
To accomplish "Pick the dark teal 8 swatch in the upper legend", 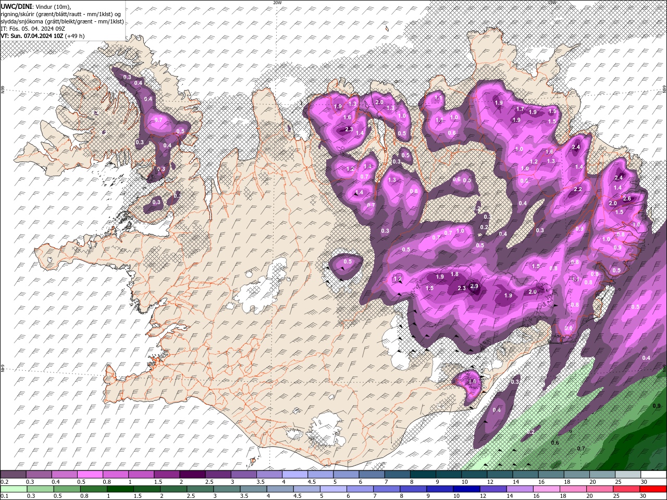I will 423,474.
